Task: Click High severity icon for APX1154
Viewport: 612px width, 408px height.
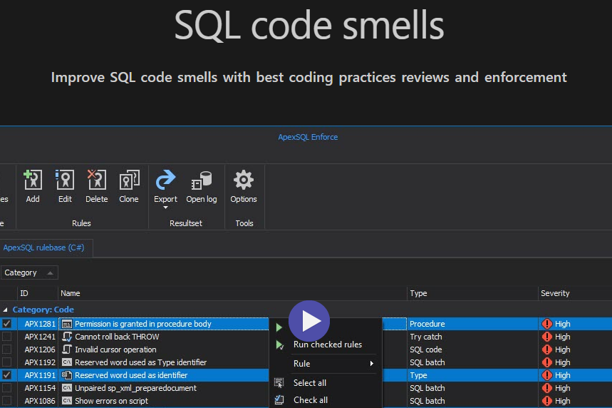Action: point(547,388)
